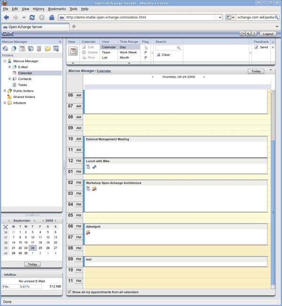Open the Feedback panel dropdown arrow
The height and width of the screenshot is (306, 282).
pyautogui.click(x=273, y=42)
